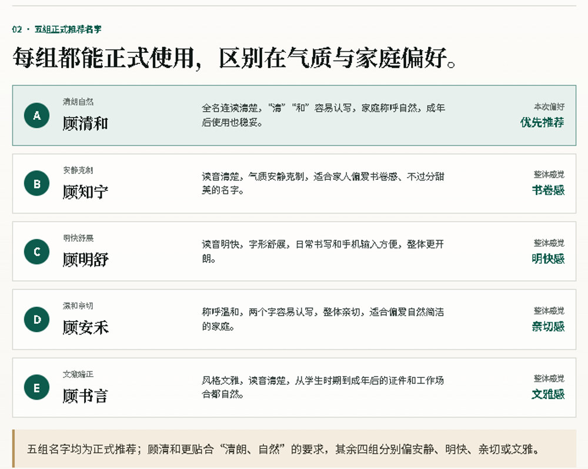This screenshot has width=588, height=469.
Task: Click the 整体感觉 caption above 明快感
Action: coord(549,243)
